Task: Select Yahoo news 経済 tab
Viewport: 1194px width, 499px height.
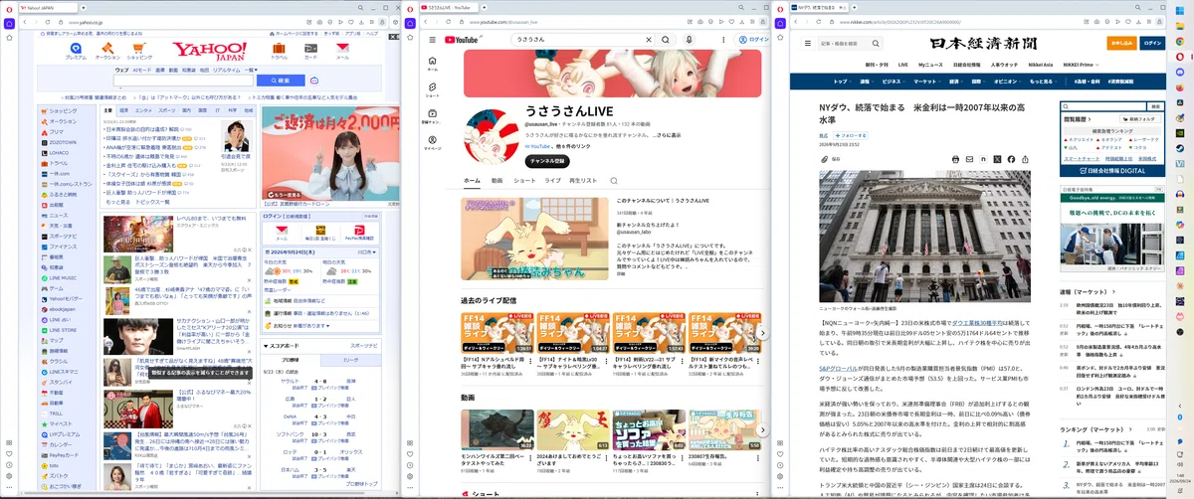Action: coord(122,110)
